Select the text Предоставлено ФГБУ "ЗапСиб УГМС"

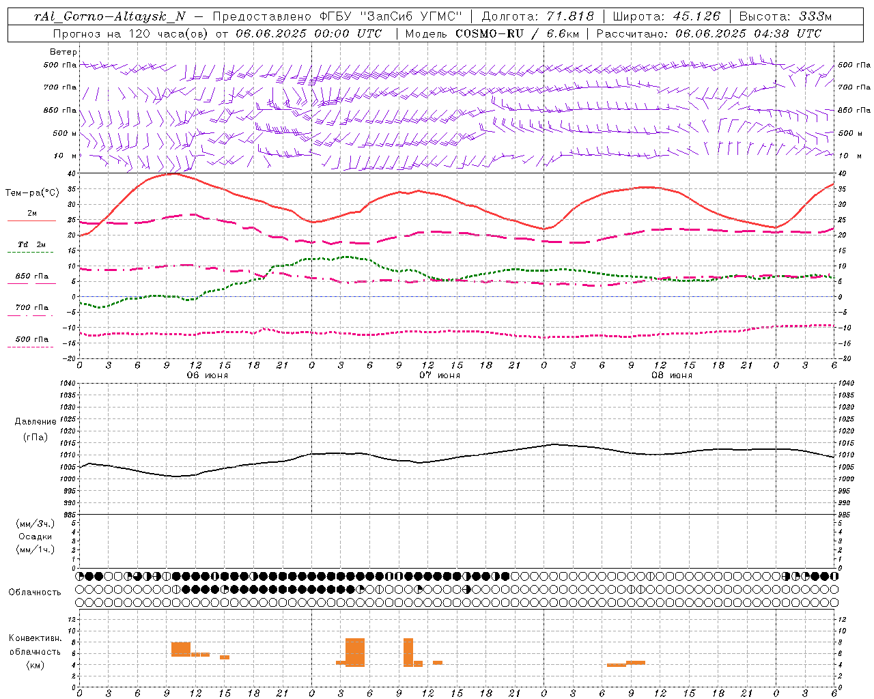click(x=338, y=16)
